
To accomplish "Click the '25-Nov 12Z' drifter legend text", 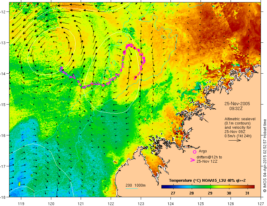I will click(x=207, y=161).
